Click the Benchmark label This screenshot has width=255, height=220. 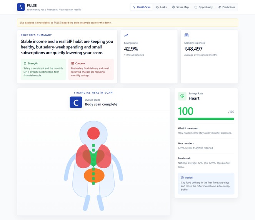coord(184,158)
